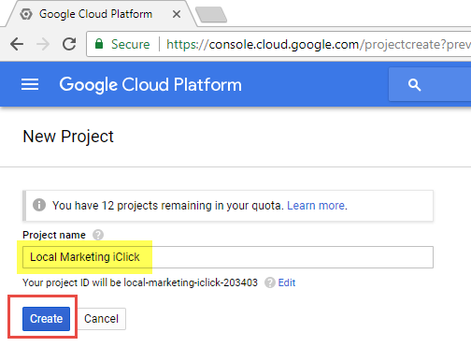Click the Google Cloud Platform tab favicon
This screenshot has width=471, height=347.
tap(26, 14)
